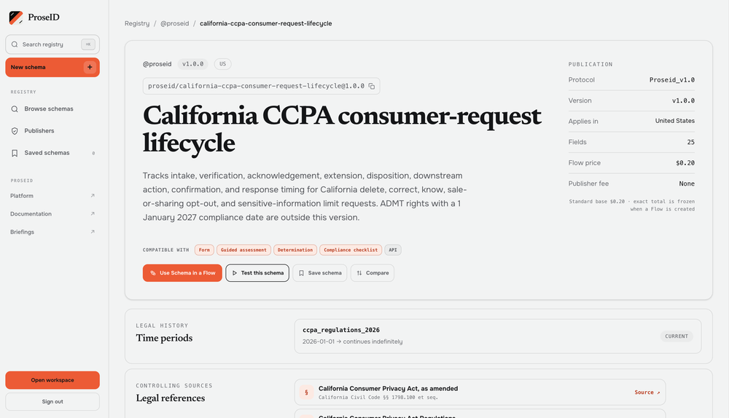This screenshot has width=729, height=418.
Task: Focus the Search registry field
Action: tap(52, 44)
